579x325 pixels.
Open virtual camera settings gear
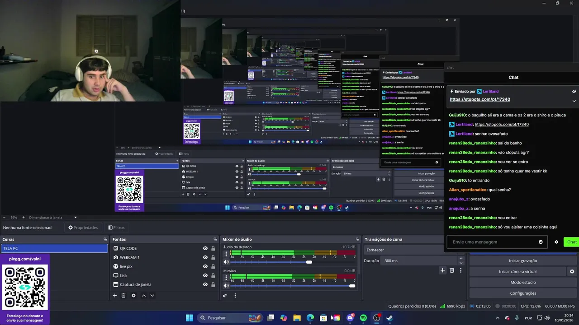572,272
